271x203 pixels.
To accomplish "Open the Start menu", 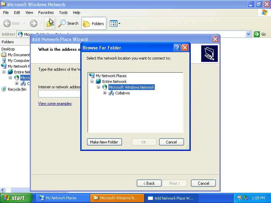I will [x=16, y=198].
